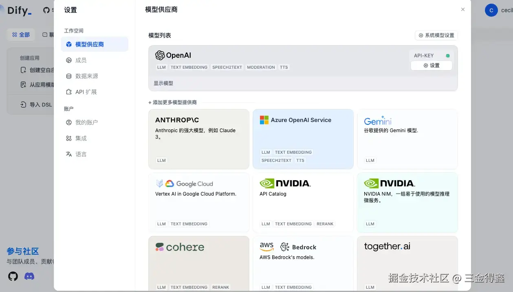Screen dimensions: 513x292
Task: Select the together.ai provider card
Action: 407,264
